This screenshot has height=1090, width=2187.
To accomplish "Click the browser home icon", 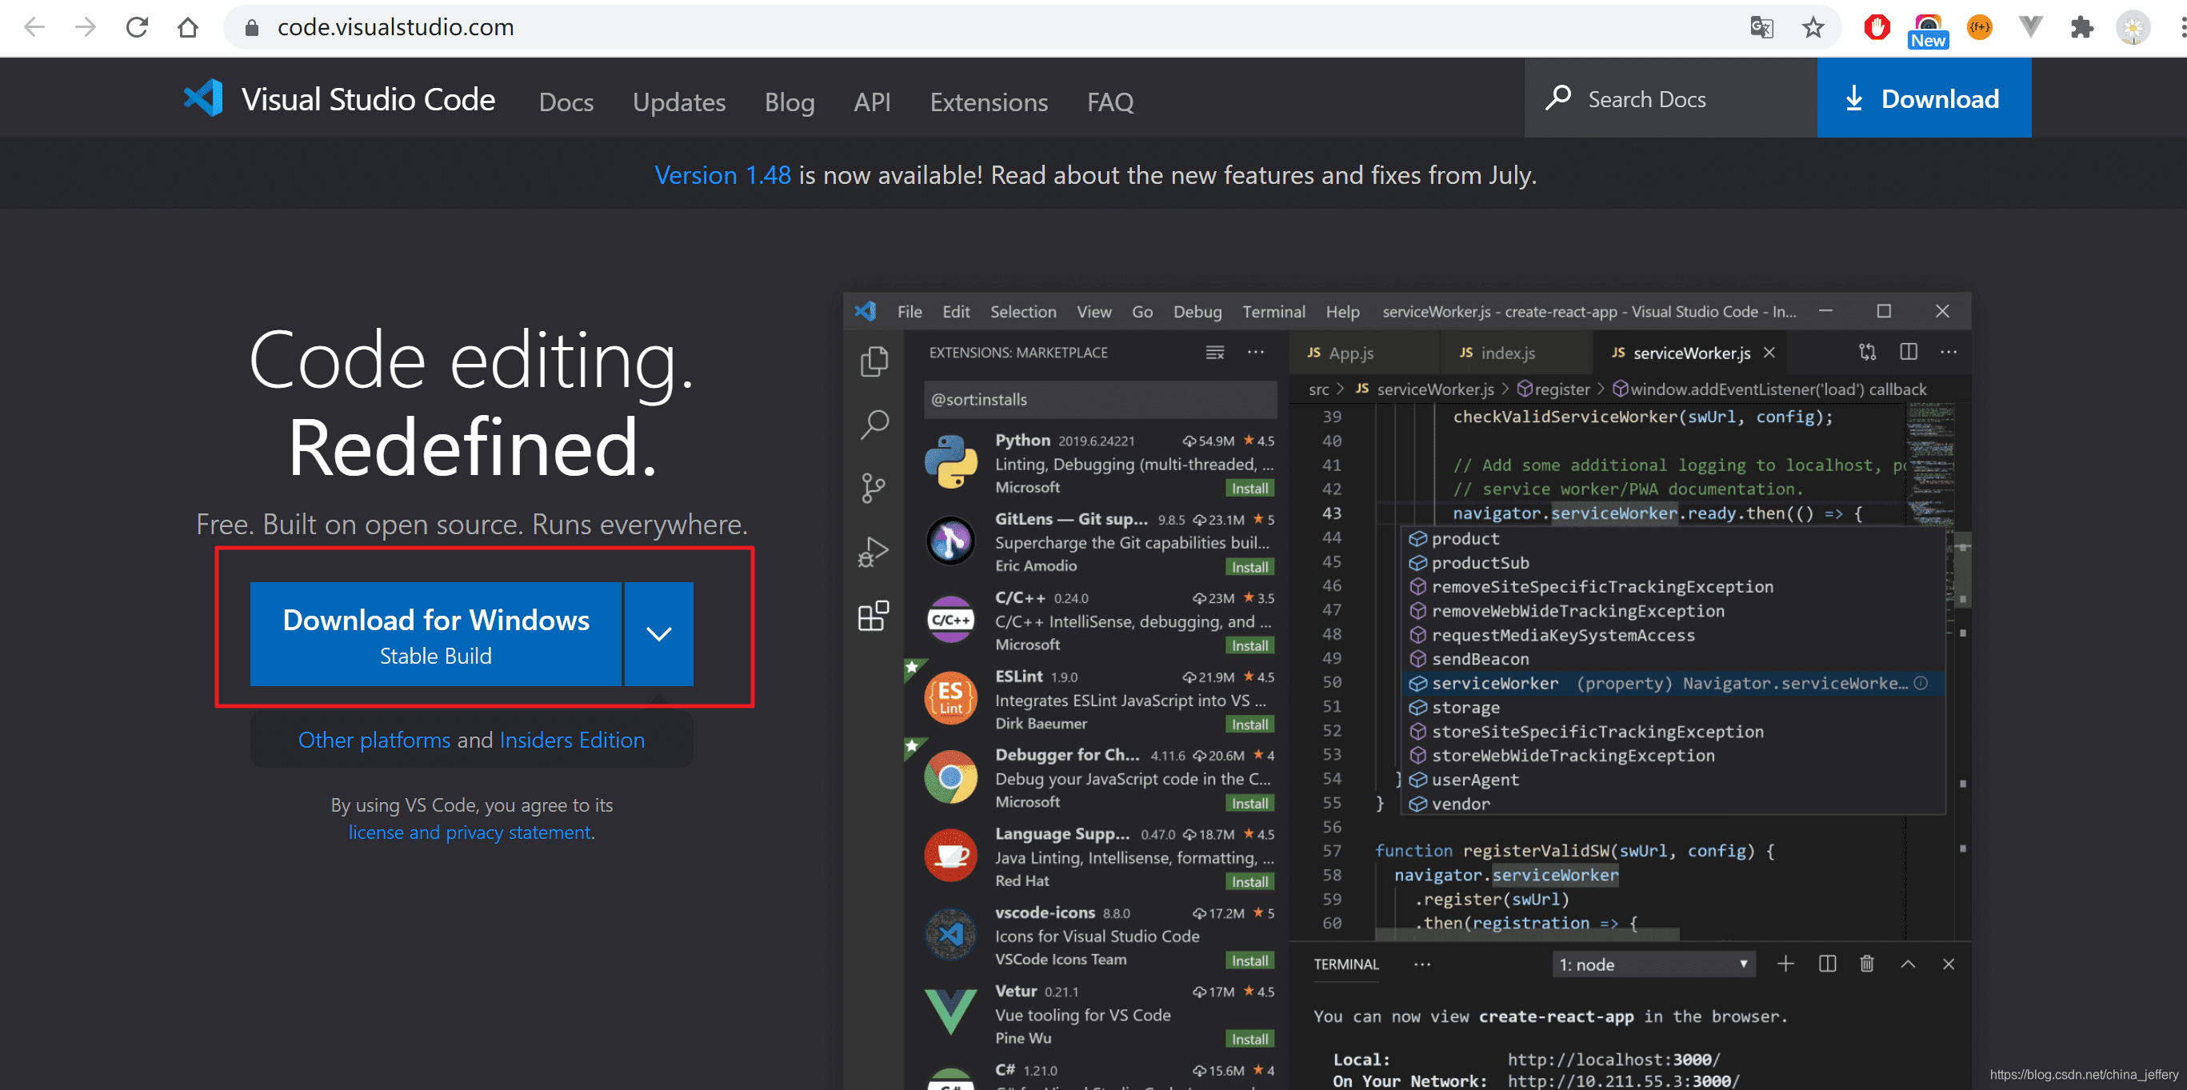I will click(x=188, y=27).
